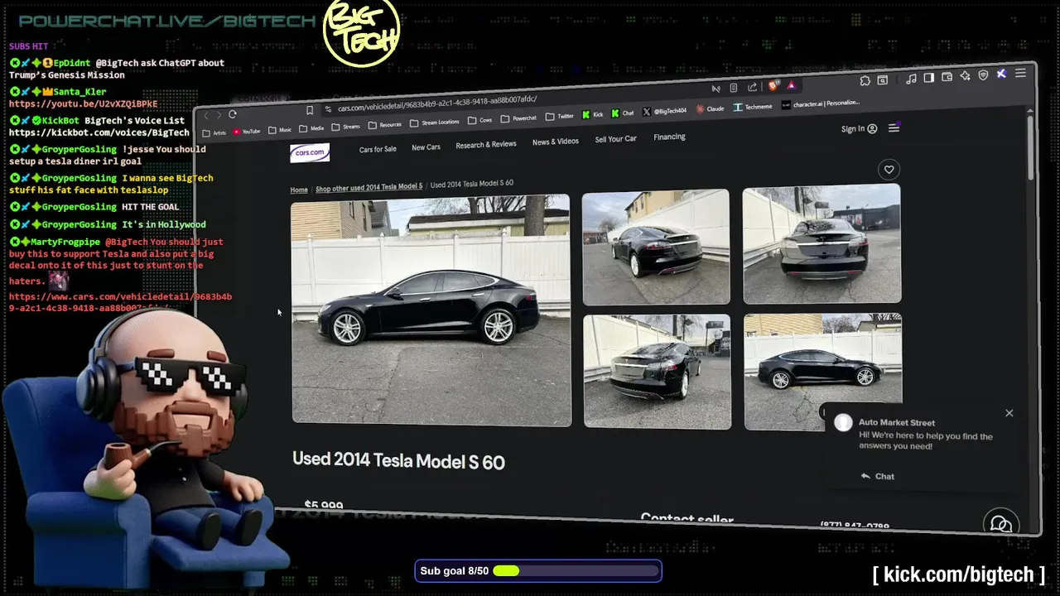Click the blue K extension icon
1060x596 pixels.
tap(1001, 74)
